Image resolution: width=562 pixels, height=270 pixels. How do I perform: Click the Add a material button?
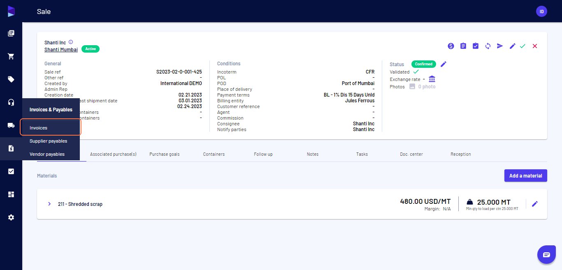point(526,175)
